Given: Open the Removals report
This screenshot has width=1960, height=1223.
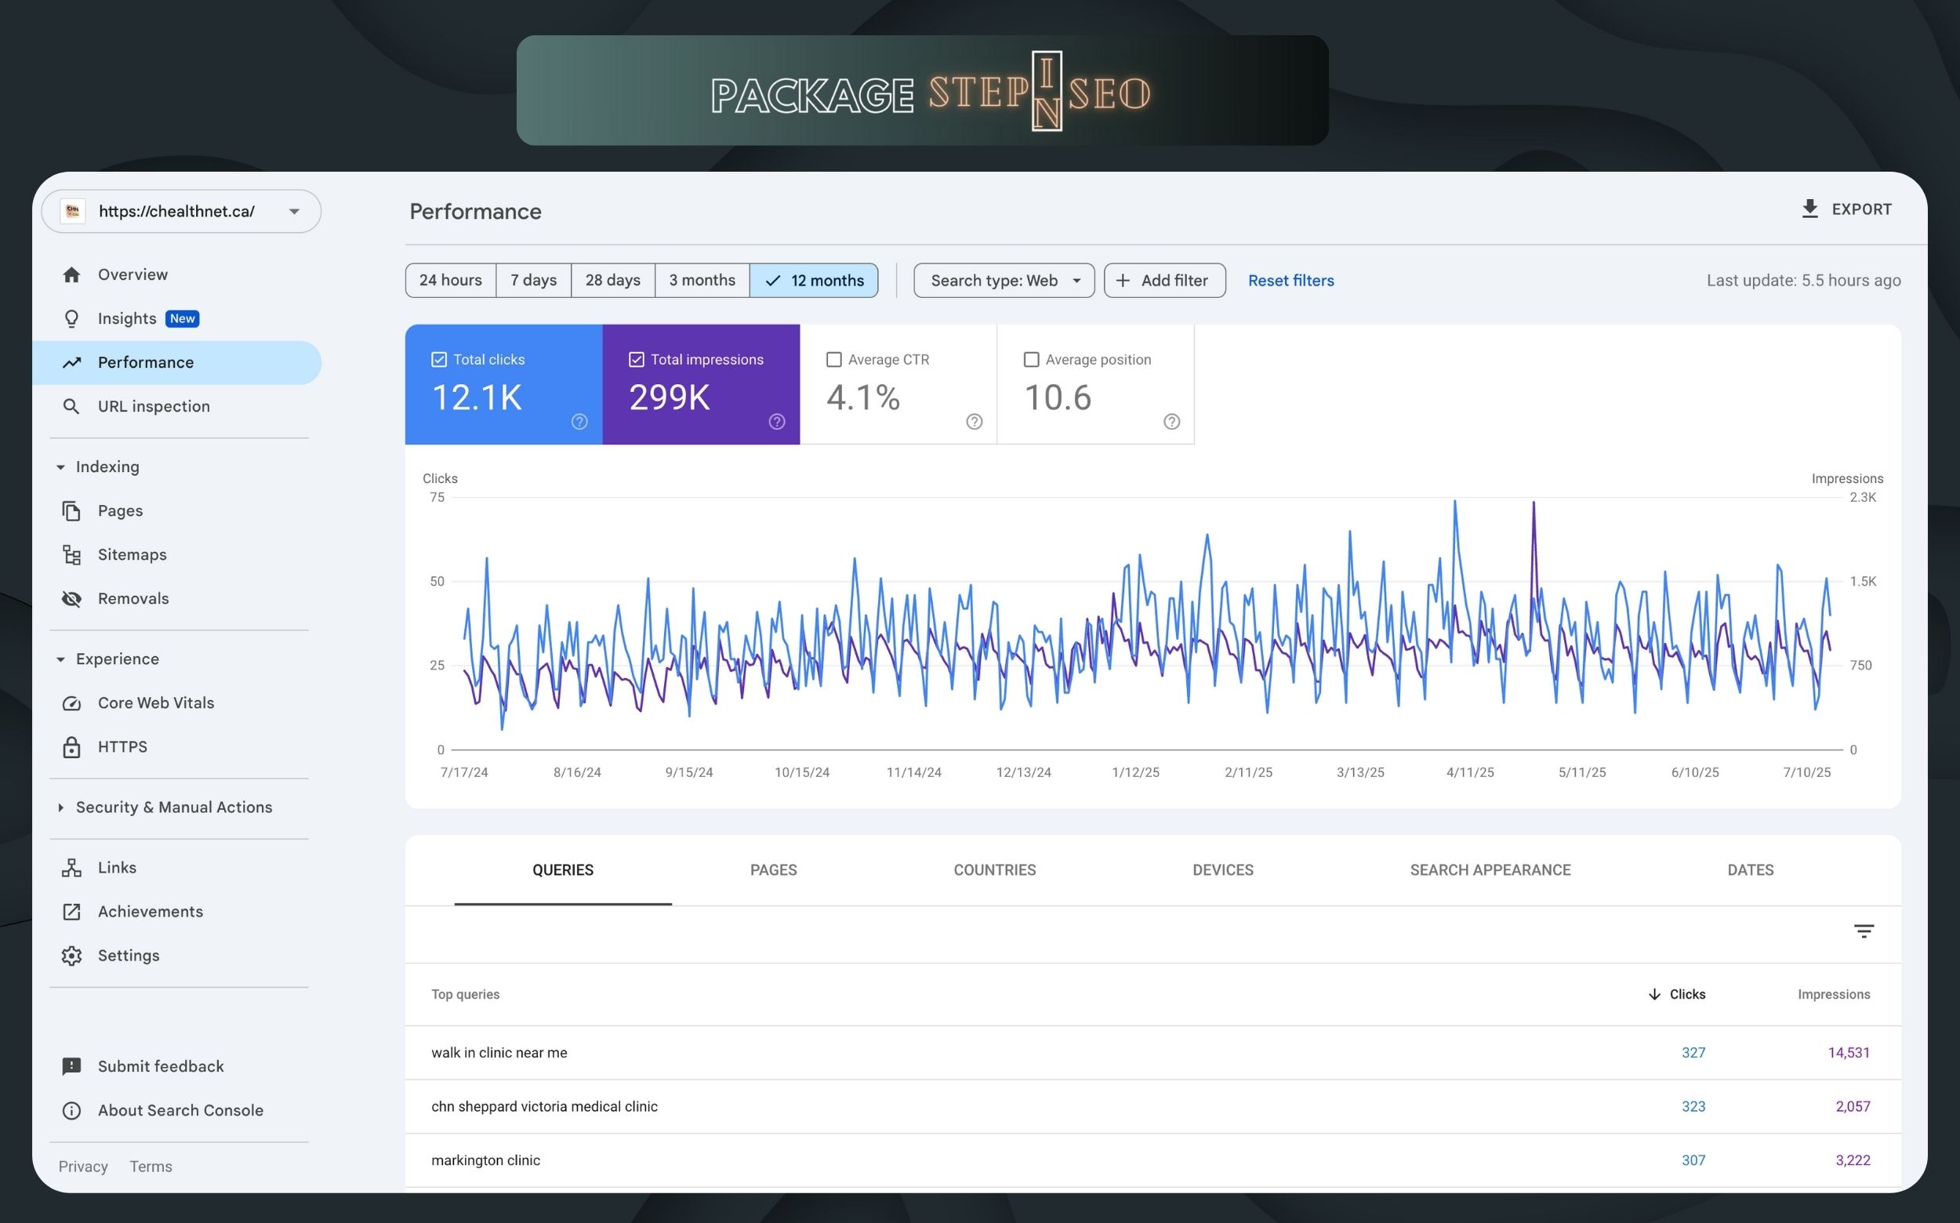Looking at the screenshot, I should [132, 597].
